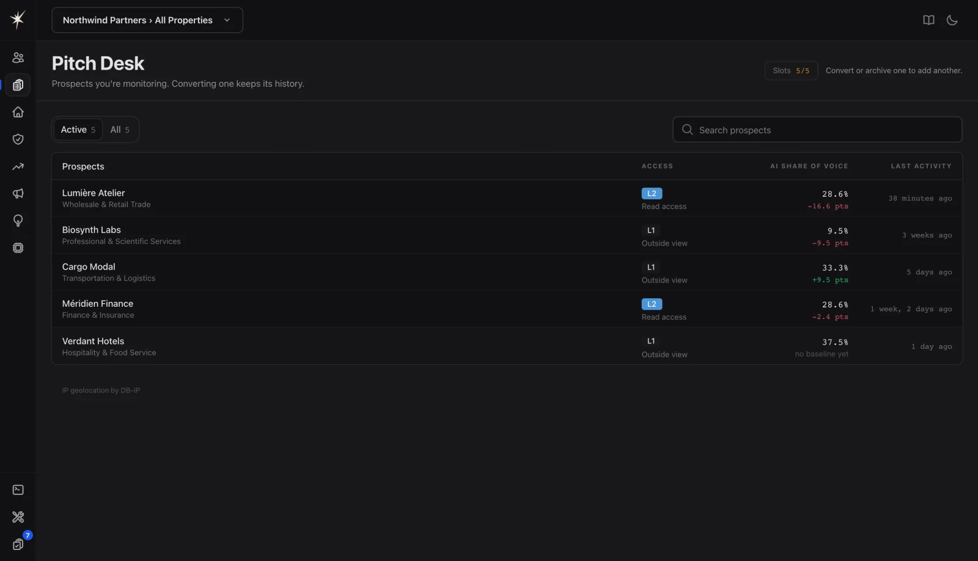This screenshot has height=561, width=978.
Task: Click the ACCESS column header
Action: (x=657, y=166)
